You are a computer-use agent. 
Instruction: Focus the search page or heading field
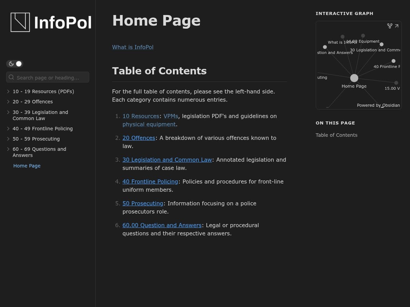(x=51, y=77)
